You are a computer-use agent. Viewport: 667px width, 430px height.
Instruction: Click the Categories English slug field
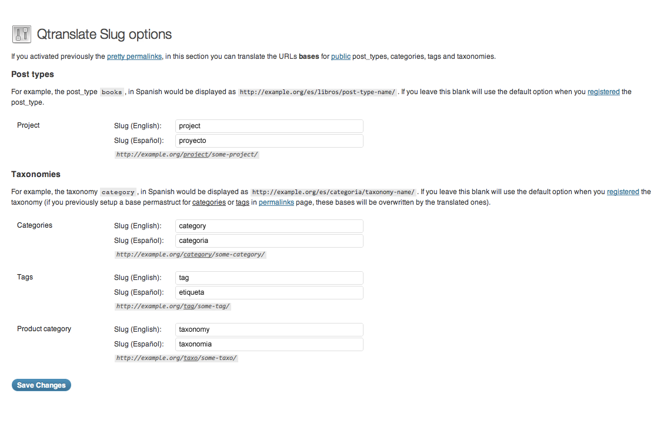(x=269, y=226)
